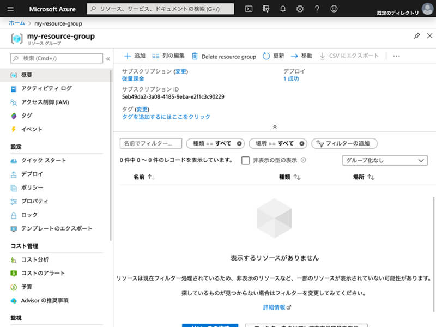
Task: Toggle 非表示の型の表示 checkbox
Action: [245, 160]
